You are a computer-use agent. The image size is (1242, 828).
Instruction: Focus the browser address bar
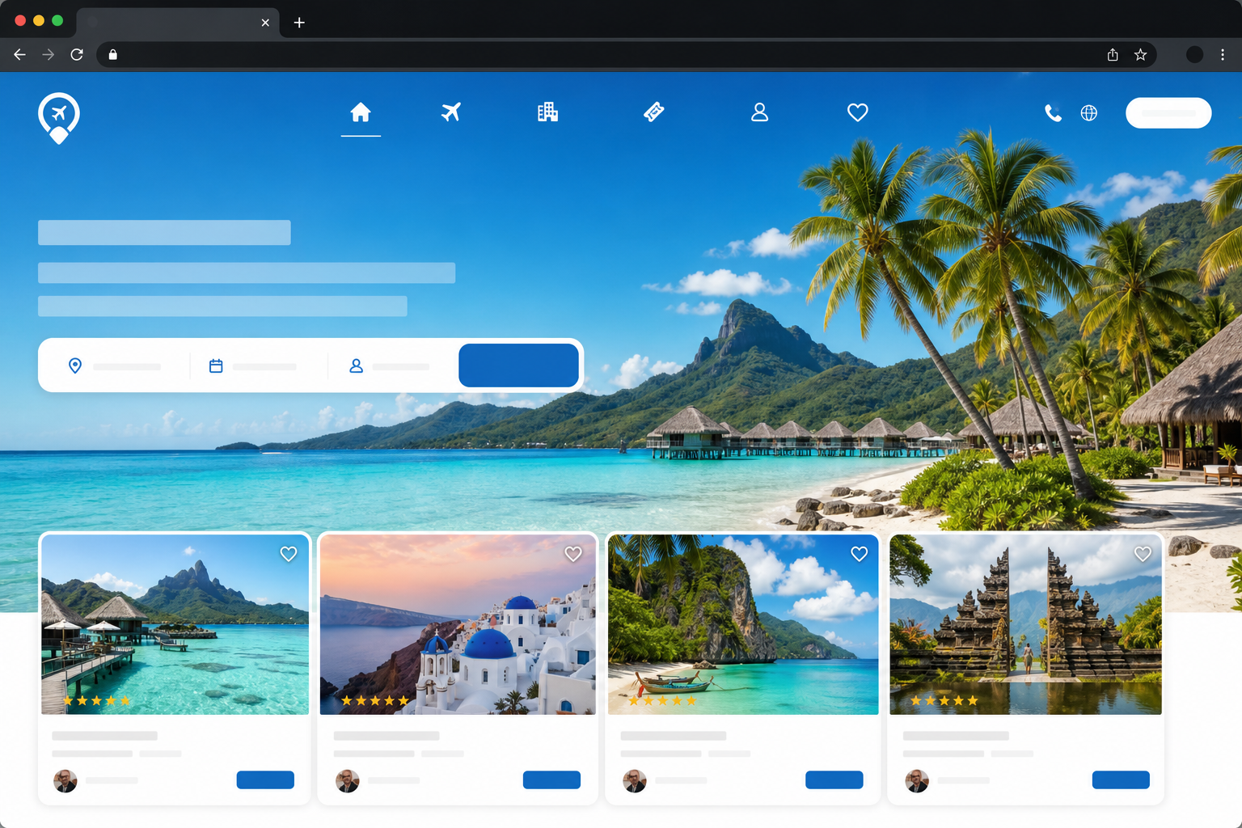[x=627, y=54]
